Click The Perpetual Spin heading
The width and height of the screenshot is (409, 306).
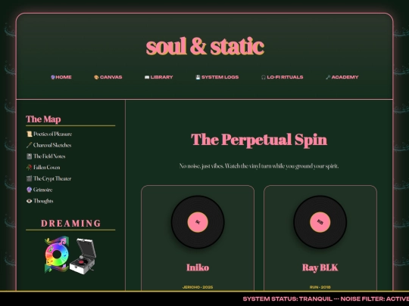coord(259,140)
